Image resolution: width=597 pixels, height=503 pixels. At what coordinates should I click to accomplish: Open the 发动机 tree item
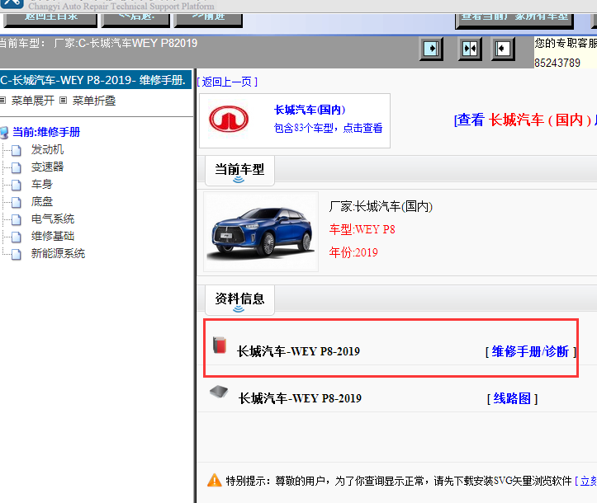pyautogui.click(x=47, y=149)
